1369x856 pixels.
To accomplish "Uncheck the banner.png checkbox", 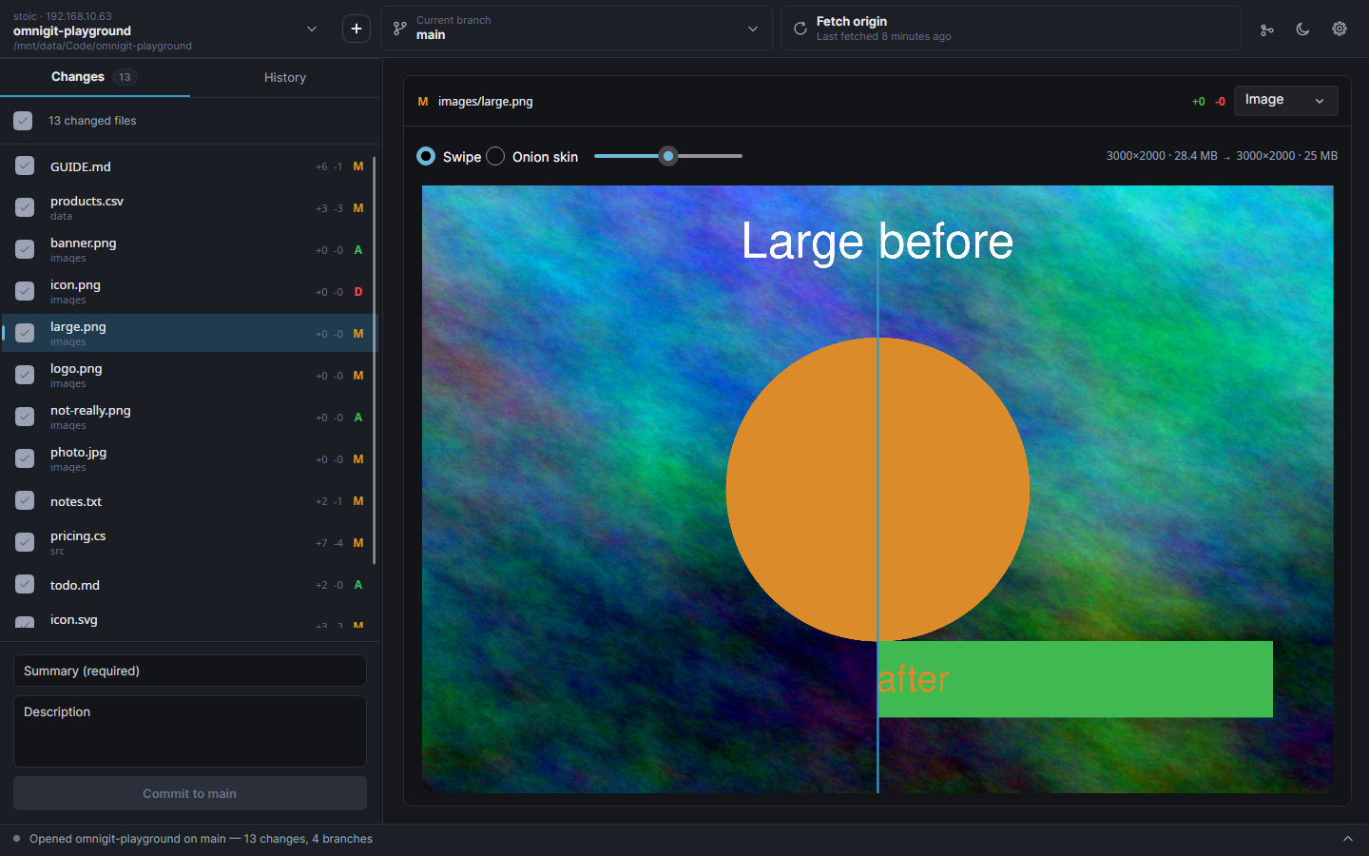I will [25, 249].
